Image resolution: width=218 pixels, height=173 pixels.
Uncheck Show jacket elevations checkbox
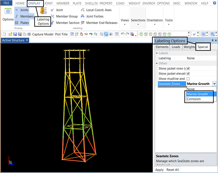coord(188,73)
